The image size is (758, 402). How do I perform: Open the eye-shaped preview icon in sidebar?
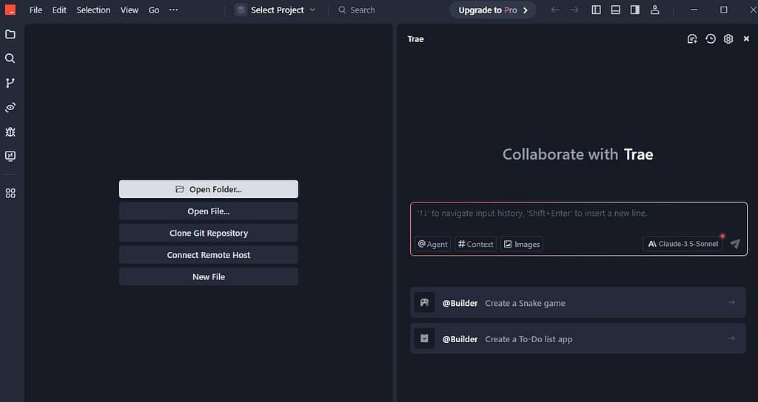coord(10,107)
